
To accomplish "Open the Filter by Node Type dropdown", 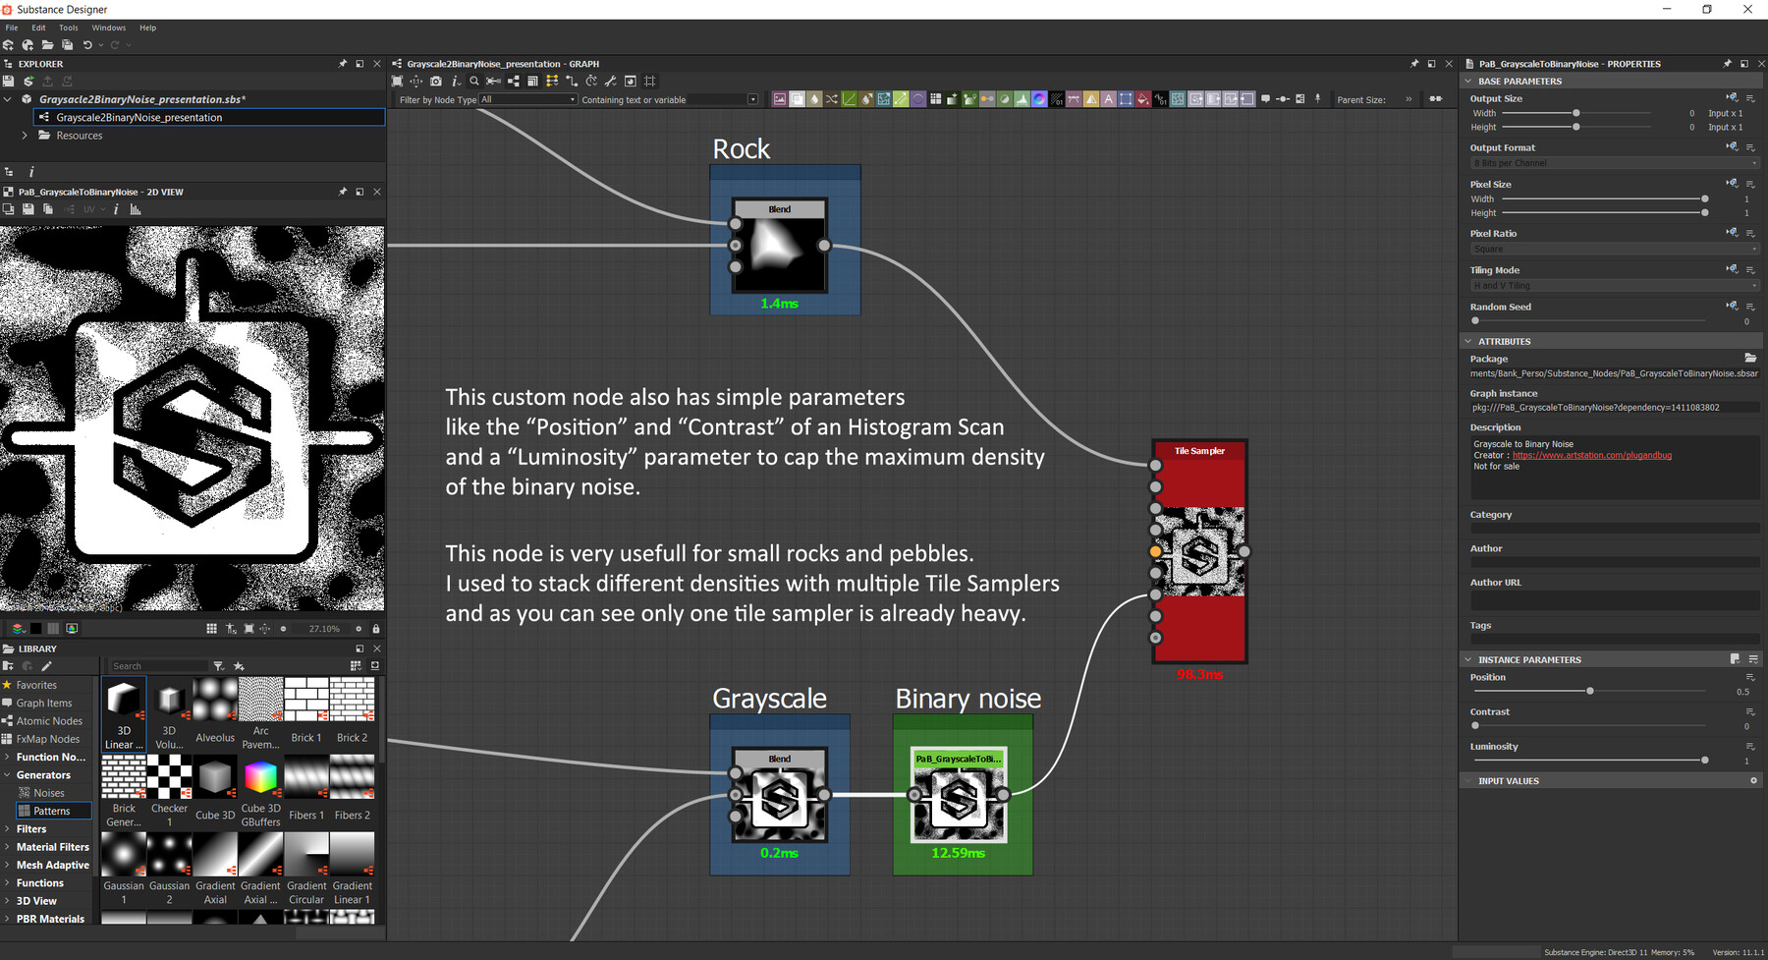I will pyautogui.click(x=527, y=100).
